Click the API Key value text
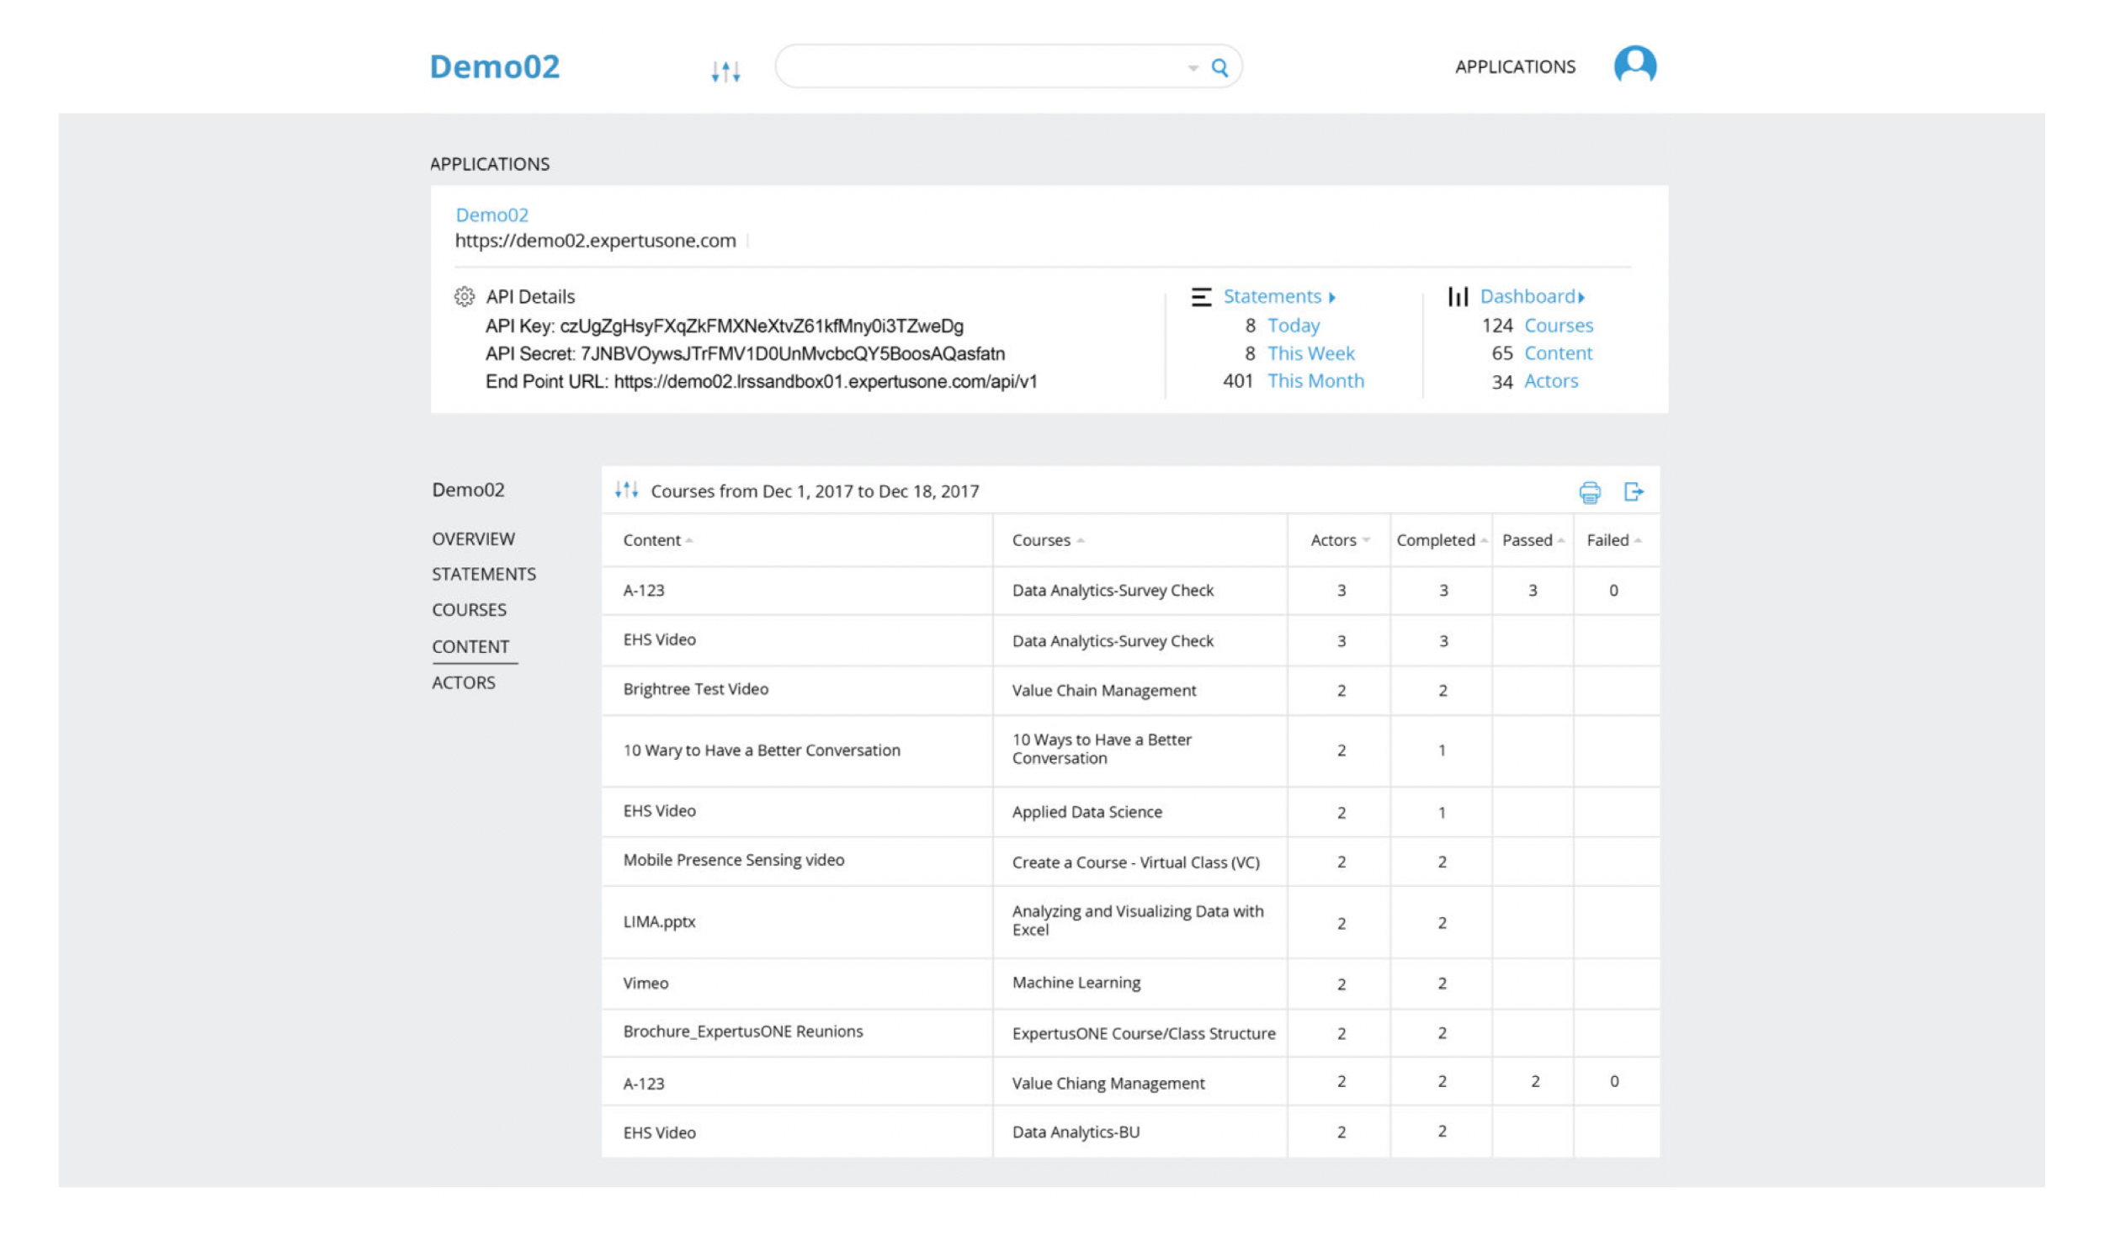Viewport: 2104px width, 1241px height. pyautogui.click(x=762, y=326)
